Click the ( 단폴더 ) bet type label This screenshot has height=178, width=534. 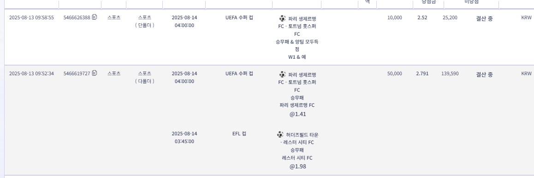click(144, 25)
